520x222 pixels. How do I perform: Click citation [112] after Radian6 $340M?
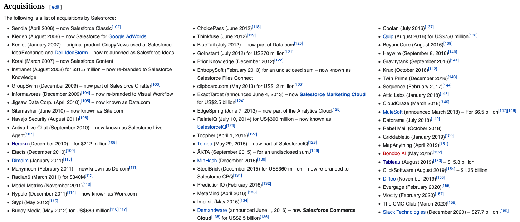click(89, 176)
